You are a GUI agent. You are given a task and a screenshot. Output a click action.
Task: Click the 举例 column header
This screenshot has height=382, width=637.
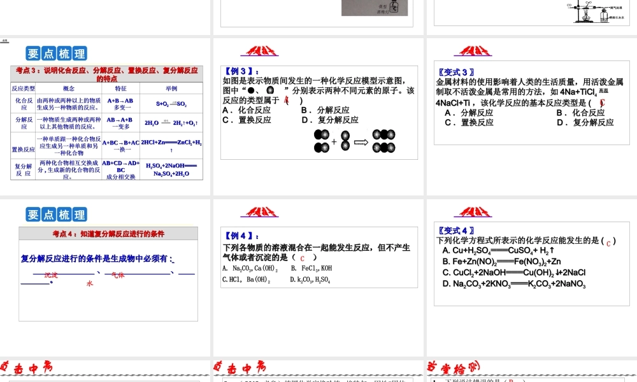[x=171, y=88]
